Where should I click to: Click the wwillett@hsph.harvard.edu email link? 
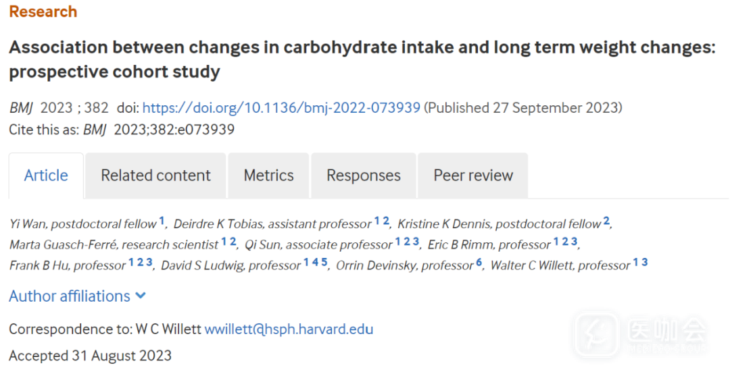(289, 329)
